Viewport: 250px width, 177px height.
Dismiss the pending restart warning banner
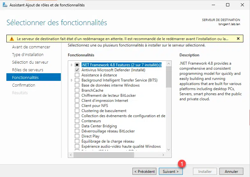238,39
